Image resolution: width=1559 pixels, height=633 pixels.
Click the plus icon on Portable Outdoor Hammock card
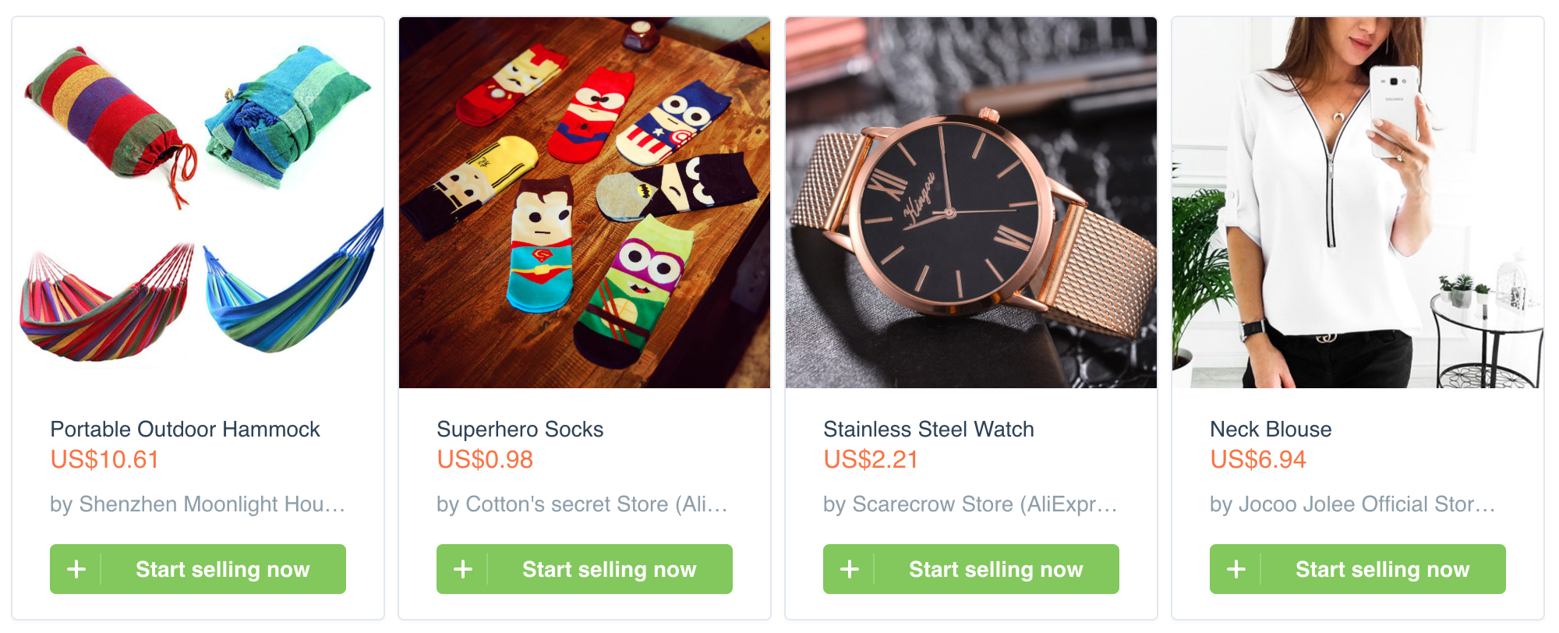coord(76,569)
